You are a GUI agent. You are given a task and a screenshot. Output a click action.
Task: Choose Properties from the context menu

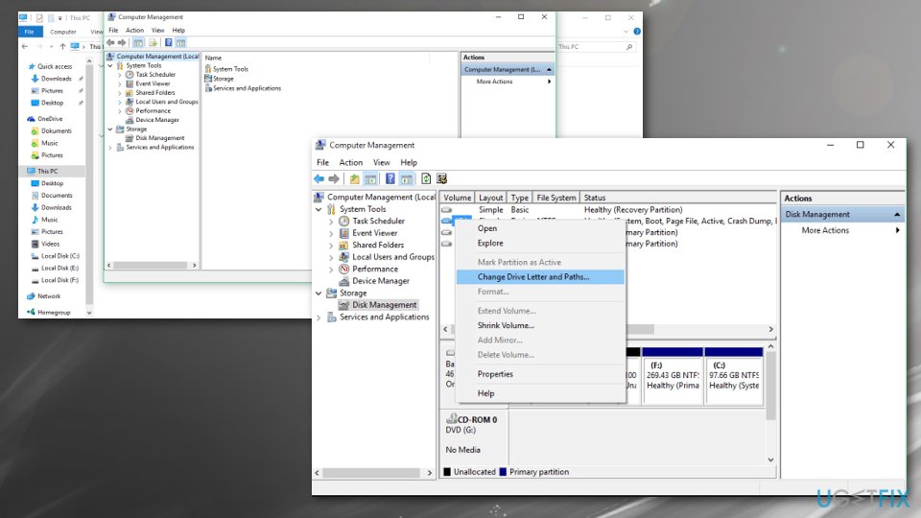[x=540, y=374]
